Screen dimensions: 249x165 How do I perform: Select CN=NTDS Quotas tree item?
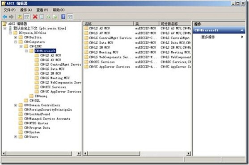click(x=36, y=123)
